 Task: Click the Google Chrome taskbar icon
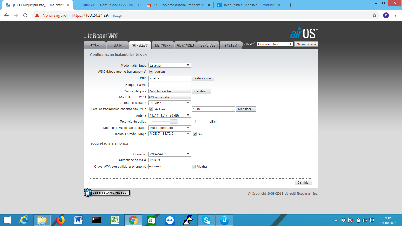coord(133,220)
